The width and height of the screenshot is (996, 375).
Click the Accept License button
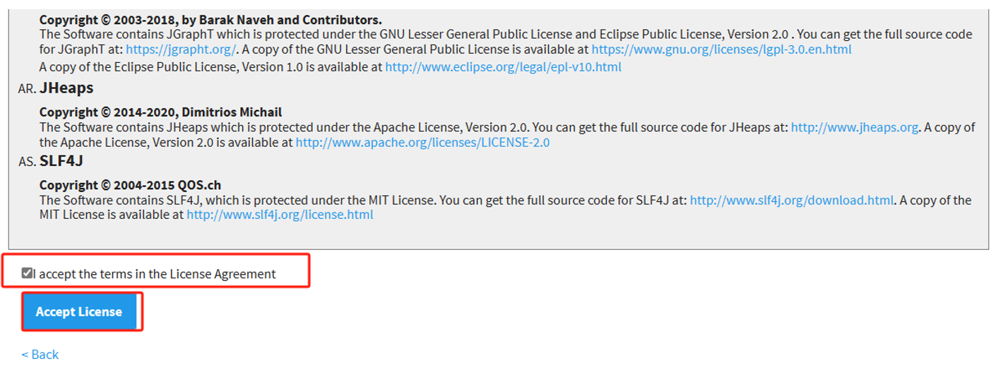point(79,311)
